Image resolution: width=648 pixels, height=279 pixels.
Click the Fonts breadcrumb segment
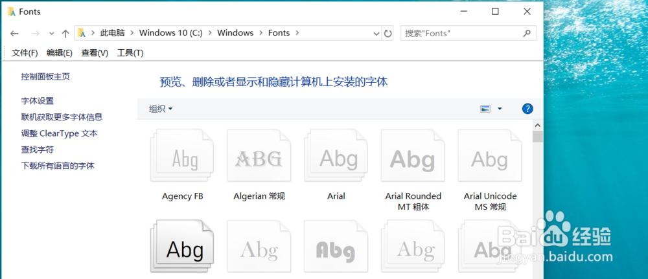click(x=279, y=33)
